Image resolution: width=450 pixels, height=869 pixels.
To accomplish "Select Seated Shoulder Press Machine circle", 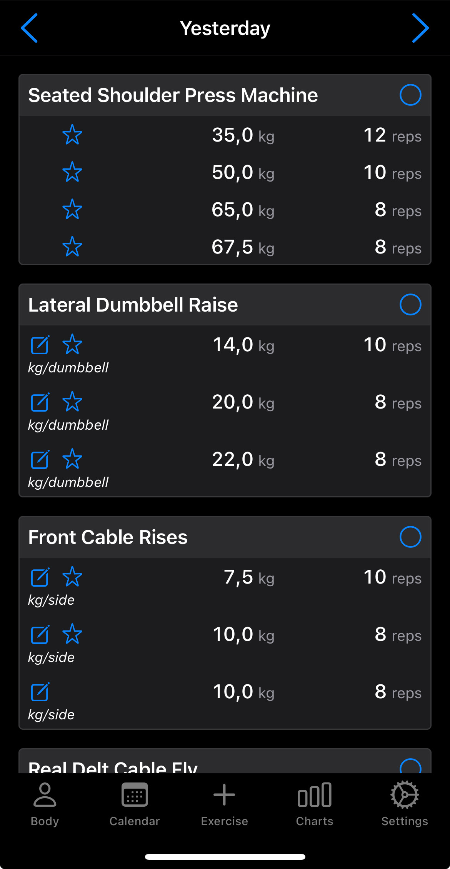I will click(410, 95).
